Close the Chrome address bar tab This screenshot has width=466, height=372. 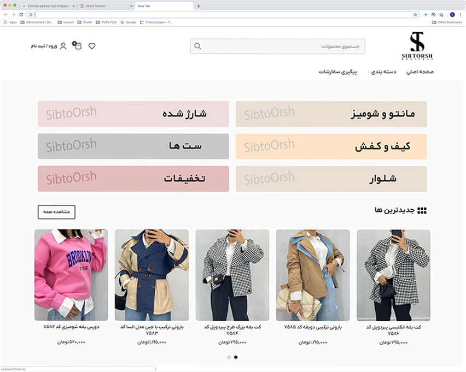coord(74,6)
